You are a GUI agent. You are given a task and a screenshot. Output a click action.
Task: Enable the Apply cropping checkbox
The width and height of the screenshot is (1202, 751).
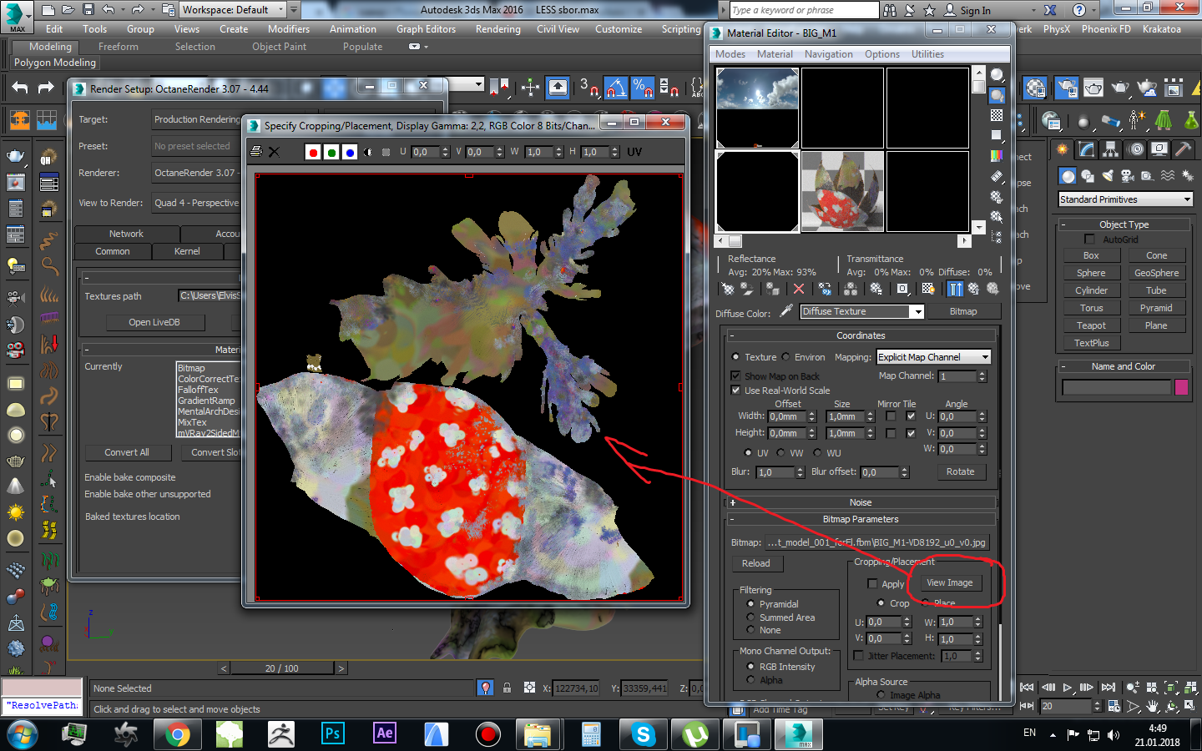point(872,584)
